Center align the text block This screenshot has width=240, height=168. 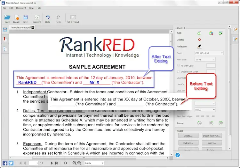point(203,116)
